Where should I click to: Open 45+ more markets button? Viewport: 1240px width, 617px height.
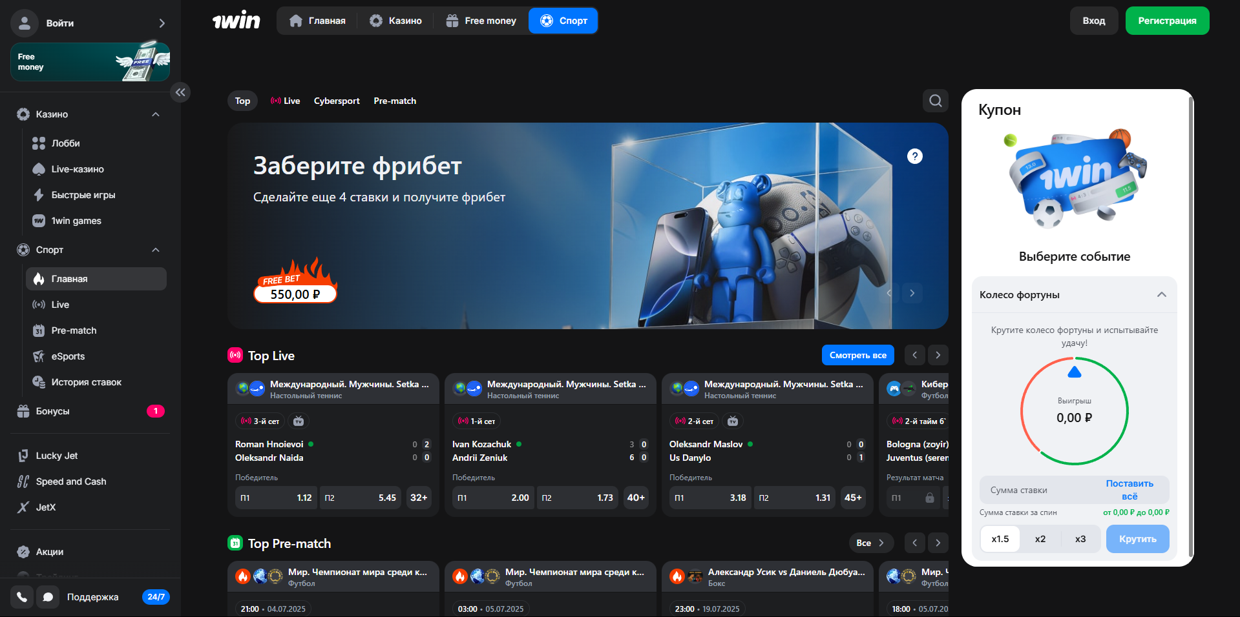853,498
